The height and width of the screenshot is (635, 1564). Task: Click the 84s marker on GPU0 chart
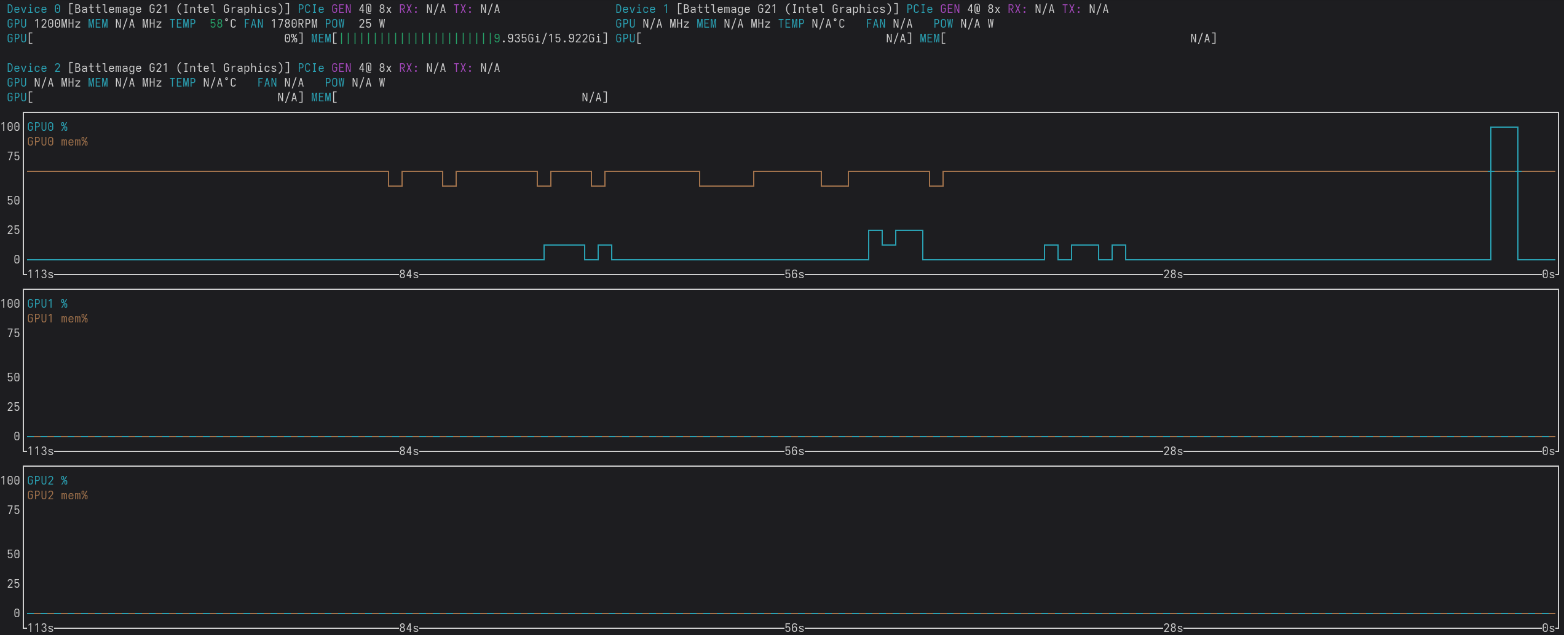click(409, 275)
